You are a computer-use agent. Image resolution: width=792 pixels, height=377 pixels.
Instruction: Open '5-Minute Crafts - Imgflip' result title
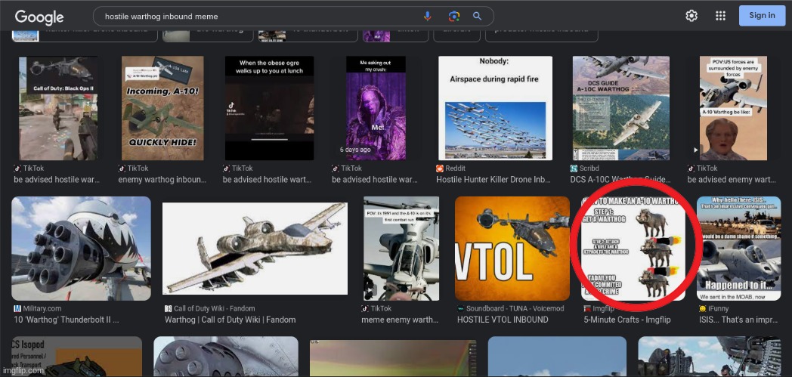(x=626, y=320)
